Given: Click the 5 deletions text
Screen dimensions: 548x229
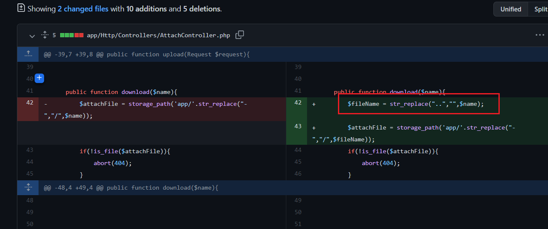Looking at the screenshot, I should (x=202, y=8).
